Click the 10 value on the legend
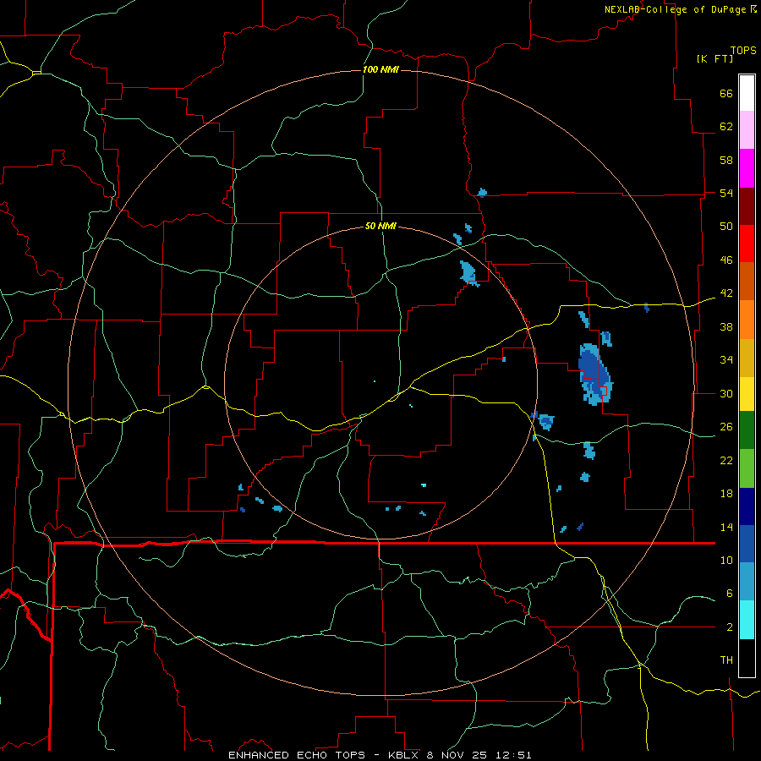The image size is (761, 761). (x=726, y=561)
